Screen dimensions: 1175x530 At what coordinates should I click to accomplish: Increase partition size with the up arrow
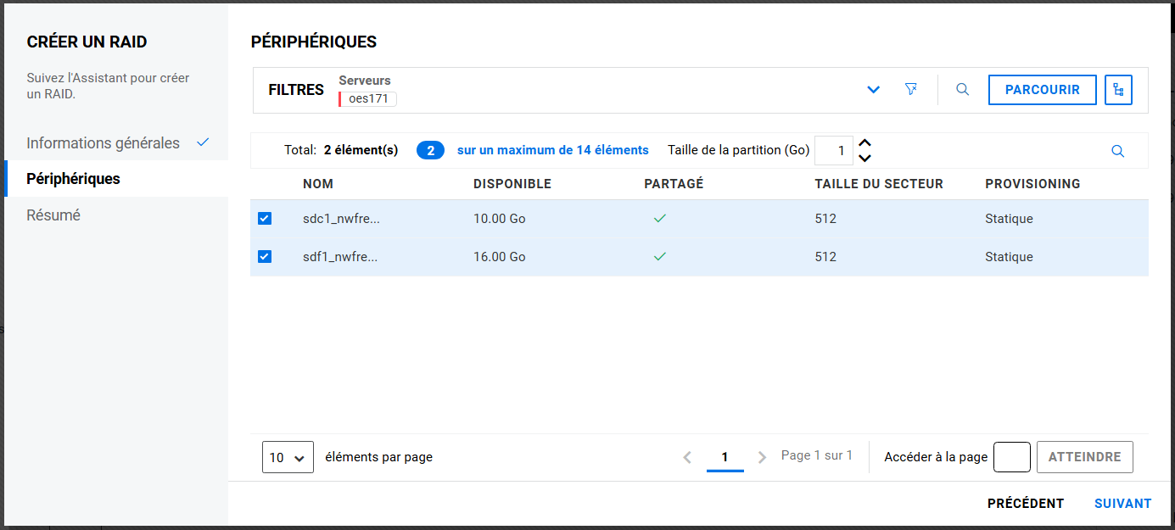tap(865, 143)
